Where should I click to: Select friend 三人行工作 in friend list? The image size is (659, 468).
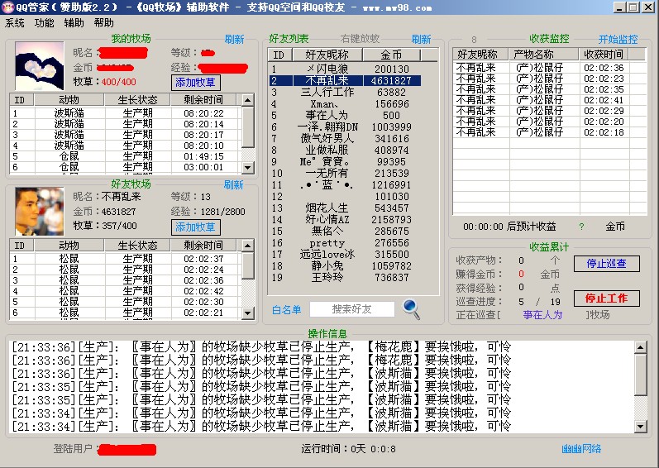[345, 92]
